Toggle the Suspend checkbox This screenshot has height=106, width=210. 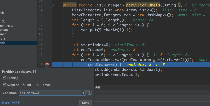pos(4,85)
